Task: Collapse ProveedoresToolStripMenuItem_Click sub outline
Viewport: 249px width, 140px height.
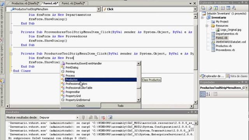Action: pos(11,32)
